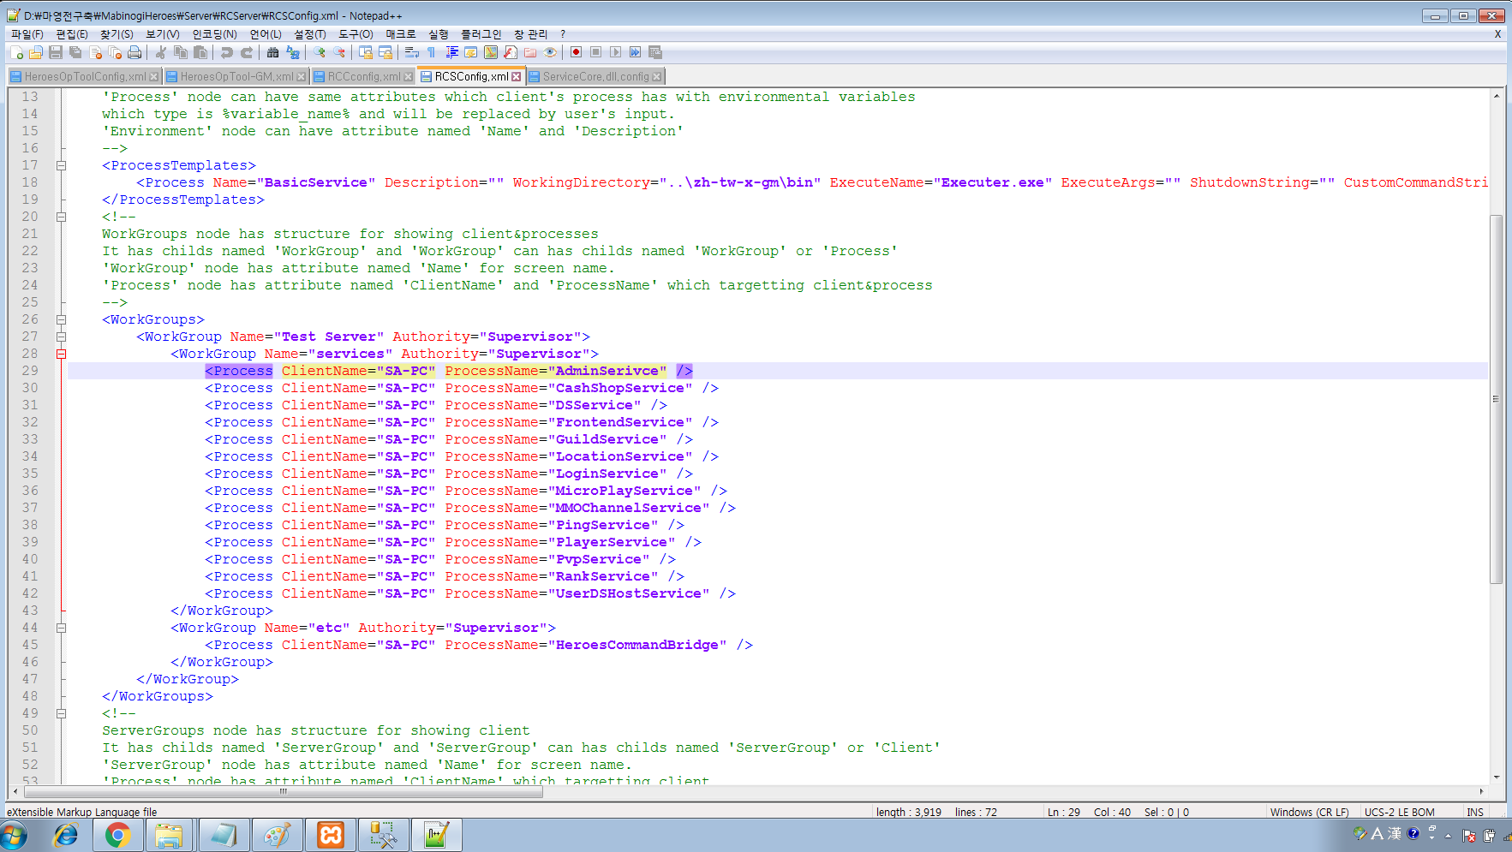Viewport: 1512px width, 852px height.
Task: Undo the last edit via toolbar
Action: 227,53
